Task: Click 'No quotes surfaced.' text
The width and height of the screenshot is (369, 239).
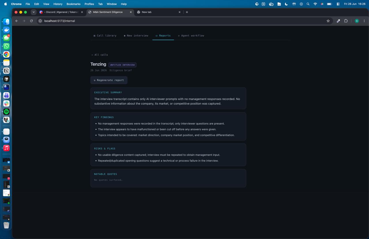Action: click(x=108, y=180)
